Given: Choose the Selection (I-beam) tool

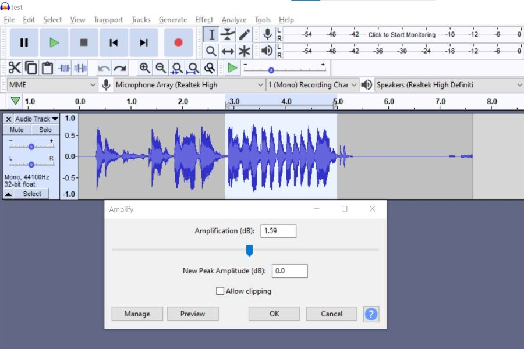Looking at the screenshot, I should (x=211, y=34).
